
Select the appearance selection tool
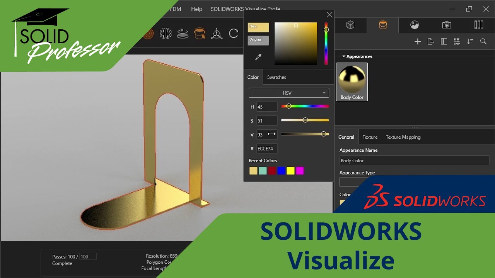click(x=200, y=34)
